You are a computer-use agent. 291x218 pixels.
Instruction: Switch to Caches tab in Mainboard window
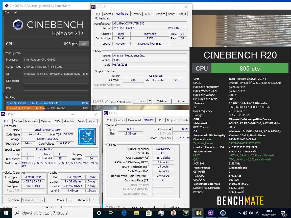point(108,14)
